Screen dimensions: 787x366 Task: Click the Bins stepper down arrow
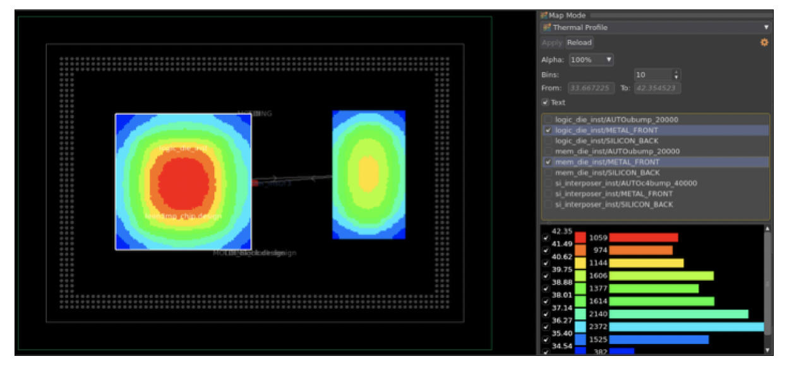click(x=675, y=76)
